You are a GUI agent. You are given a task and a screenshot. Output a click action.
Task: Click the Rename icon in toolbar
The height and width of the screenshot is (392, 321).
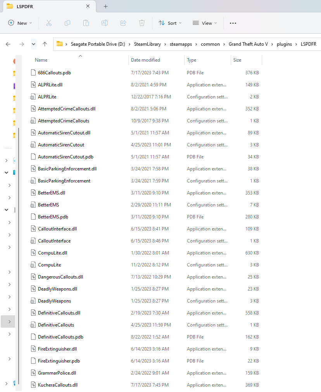(x=105, y=23)
